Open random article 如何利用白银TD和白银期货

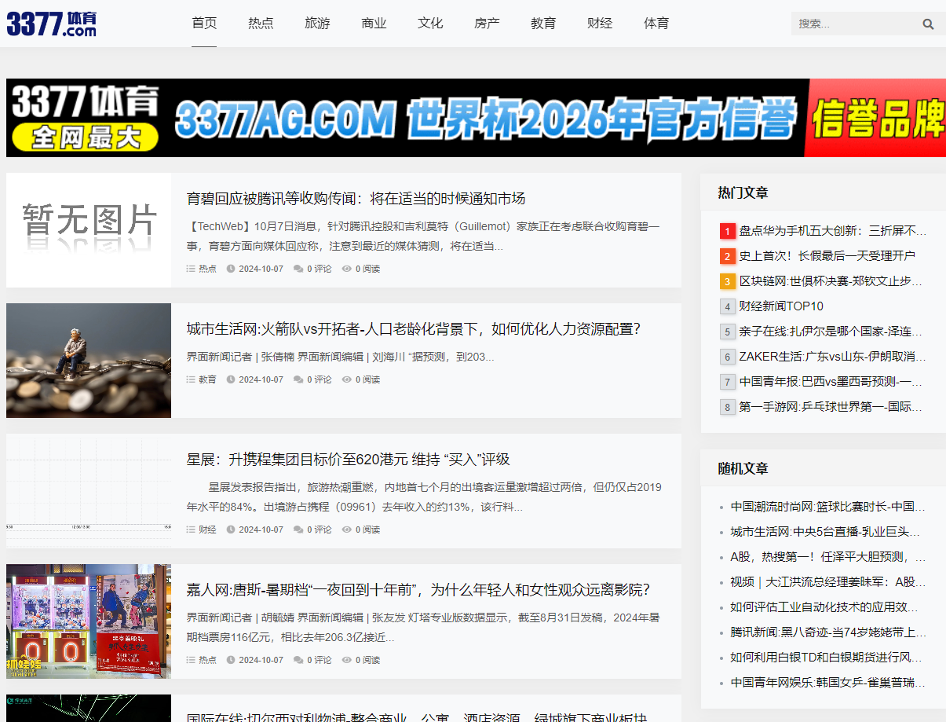(827, 658)
